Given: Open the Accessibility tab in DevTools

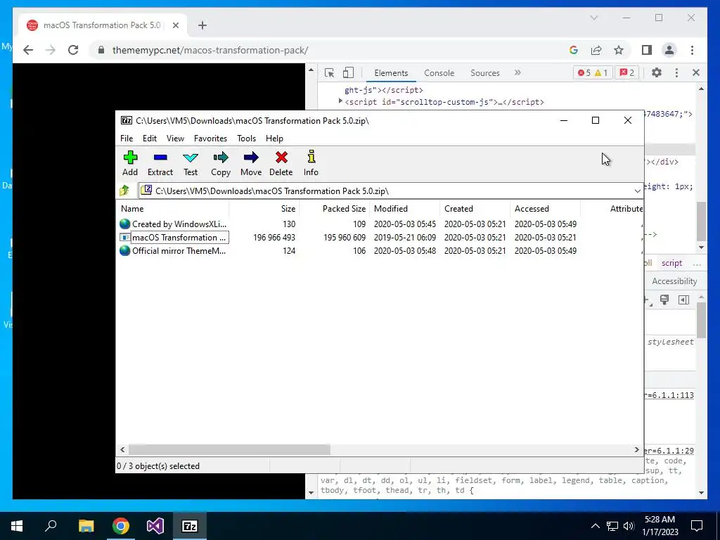Looking at the screenshot, I should [674, 281].
